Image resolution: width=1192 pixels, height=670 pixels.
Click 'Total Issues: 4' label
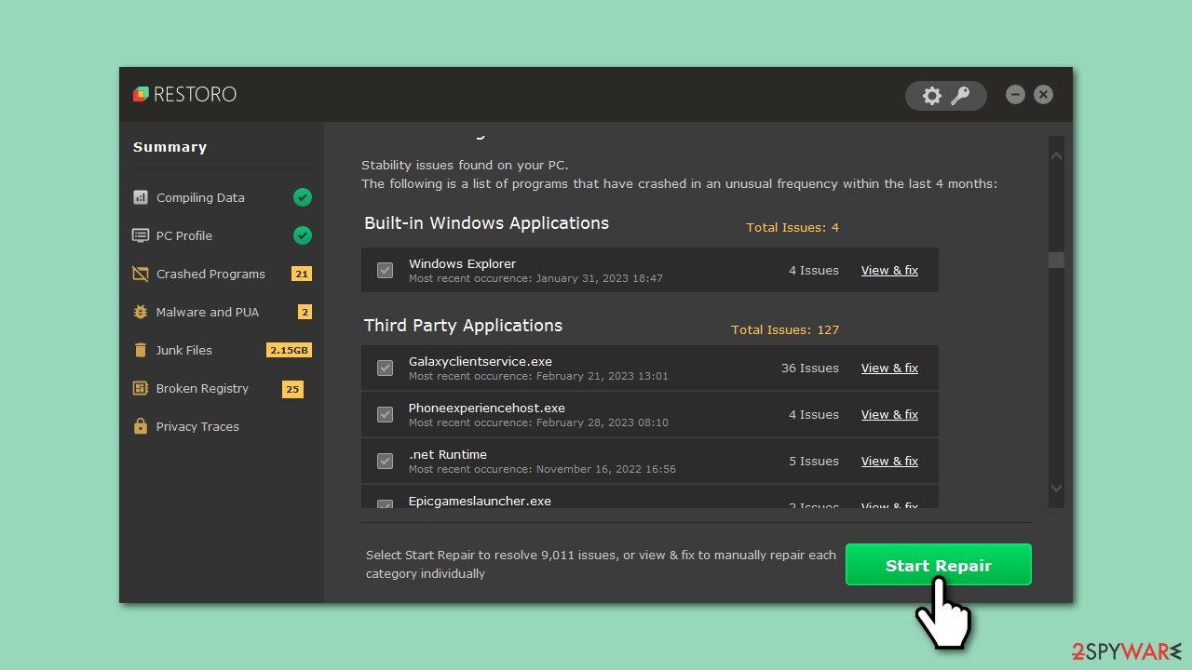click(792, 227)
